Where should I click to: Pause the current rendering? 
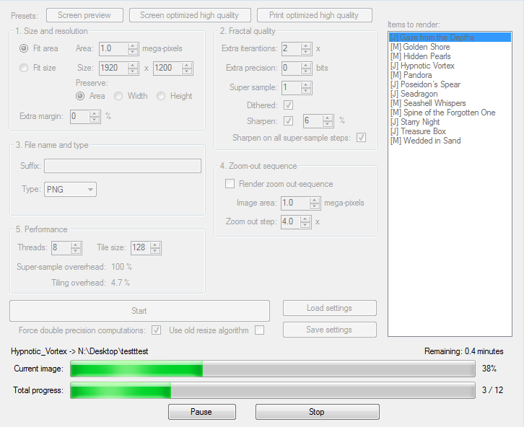click(x=201, y=412)
